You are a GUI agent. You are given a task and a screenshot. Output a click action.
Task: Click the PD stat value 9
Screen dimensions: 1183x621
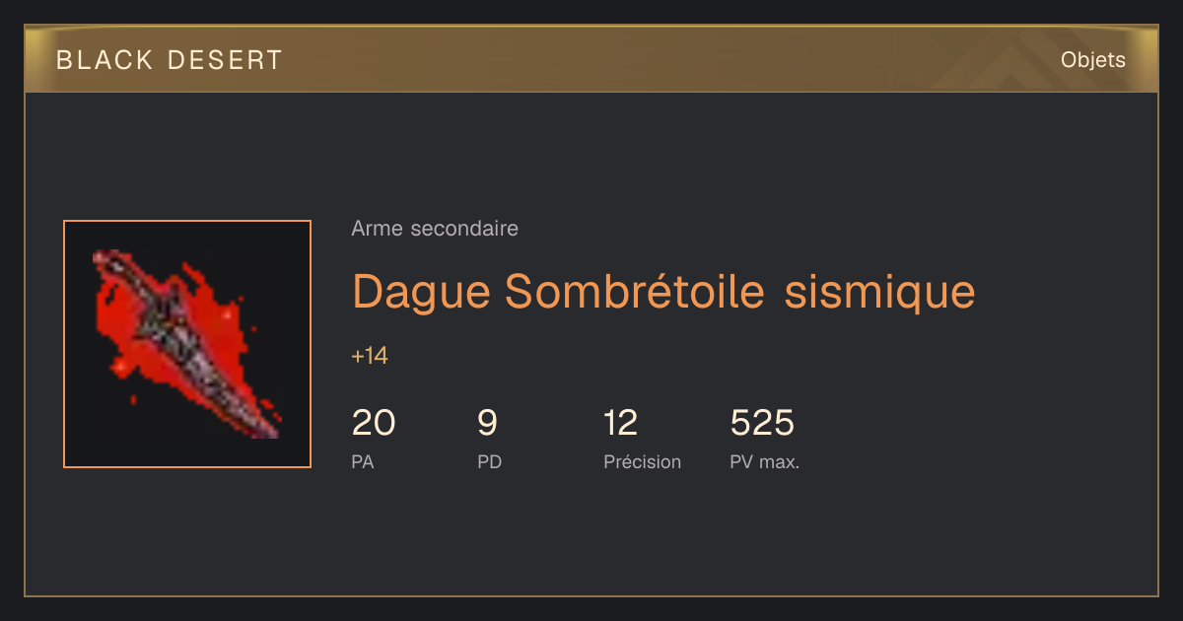point(487,423)
